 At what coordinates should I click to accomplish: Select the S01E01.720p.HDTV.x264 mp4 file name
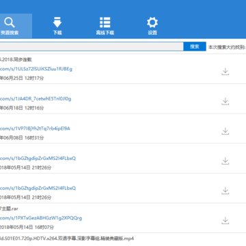67,238
